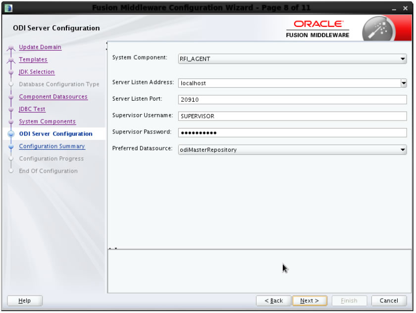Click the ODI Server Configuration page heading
Image resolution: width=416 pixels, height=313 pixels.
[56, 28]
